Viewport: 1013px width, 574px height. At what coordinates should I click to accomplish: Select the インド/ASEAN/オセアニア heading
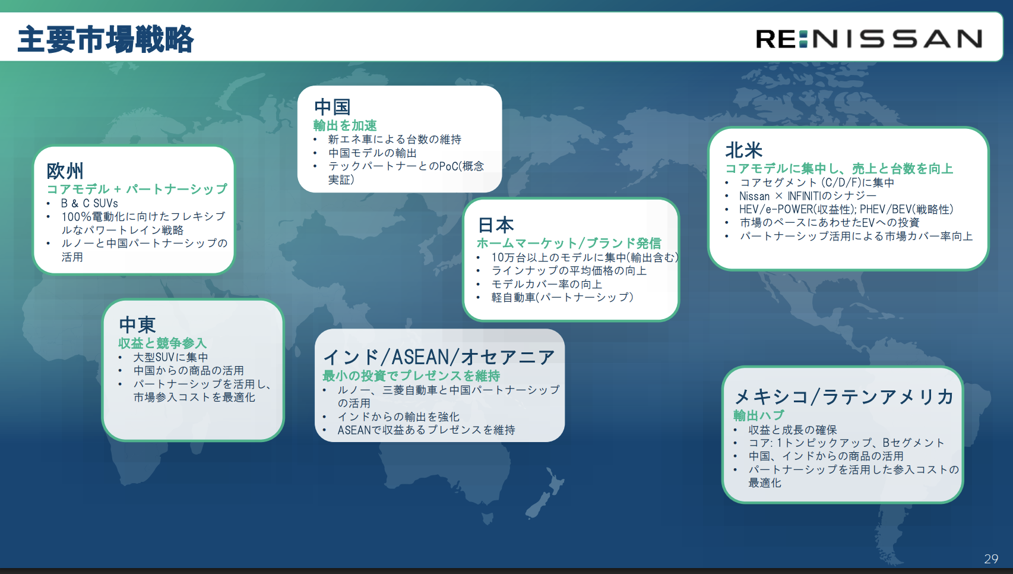tap(439, 357)
